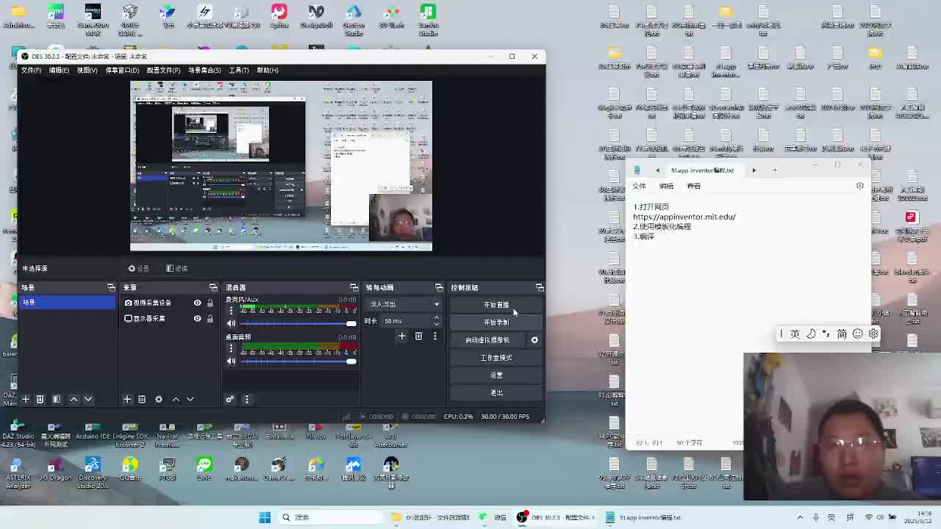Unlock the 视频采集设备 source lock

pos(210,303)
